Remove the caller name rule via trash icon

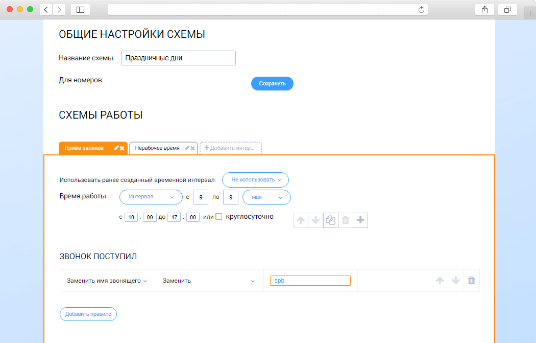(471, 280)
